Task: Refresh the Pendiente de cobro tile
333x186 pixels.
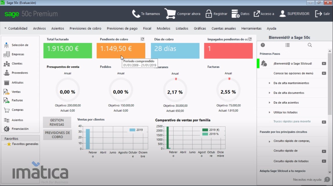Action: point(142,39)
